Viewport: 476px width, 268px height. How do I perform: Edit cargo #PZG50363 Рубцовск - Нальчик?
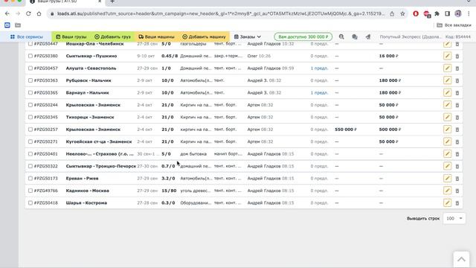(447, 80)
